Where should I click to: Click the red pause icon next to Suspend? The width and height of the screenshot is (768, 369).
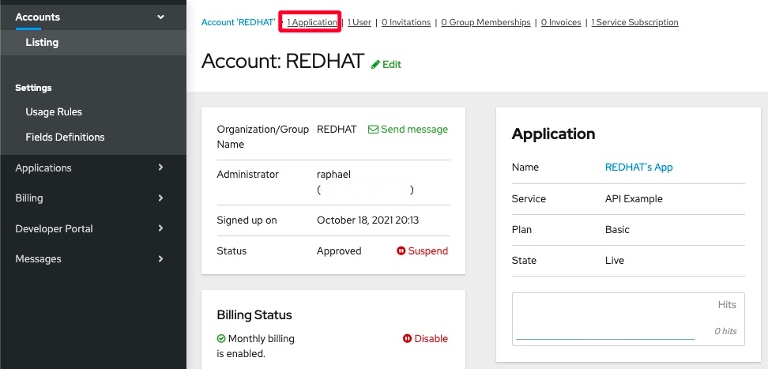401,251
